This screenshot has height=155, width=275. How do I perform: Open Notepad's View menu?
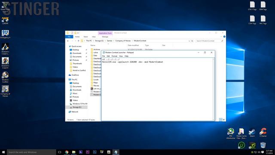tap(121, 56)
